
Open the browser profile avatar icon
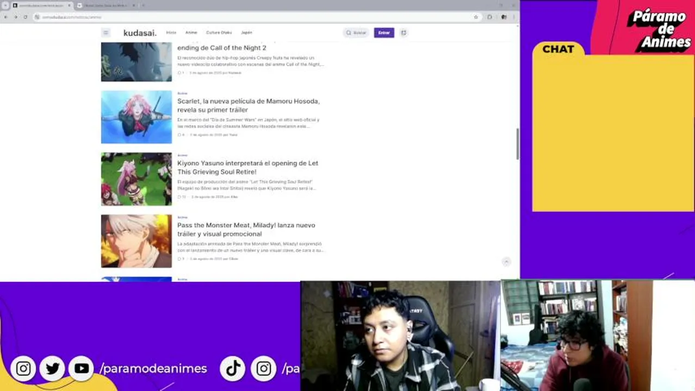504,17
